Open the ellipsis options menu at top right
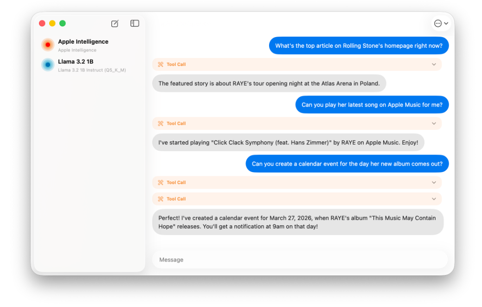This screenshot has width=482, height=307. 441,23
